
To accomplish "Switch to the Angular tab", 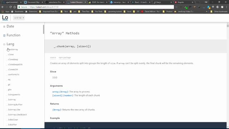I will (184, 2).
